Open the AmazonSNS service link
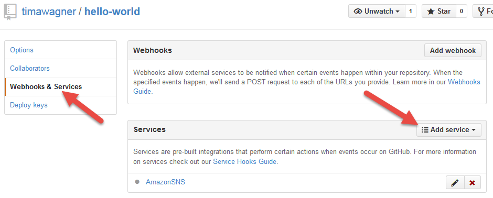Viewport: 493px width, 198px height. pyautogui.click(x=165, y=182)
